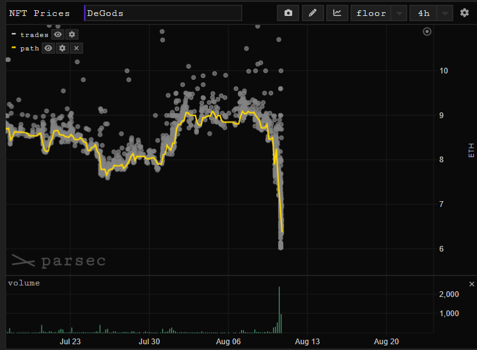
Task: Click the circular target icon on the chart
Action: (x=427, y=31)
